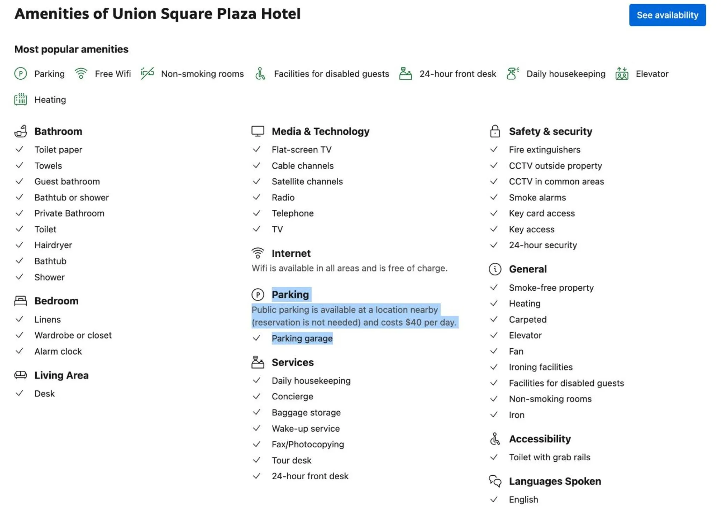The image size is (724, 511).
Task: Select the General section header
Action: (x=528, y=269)
